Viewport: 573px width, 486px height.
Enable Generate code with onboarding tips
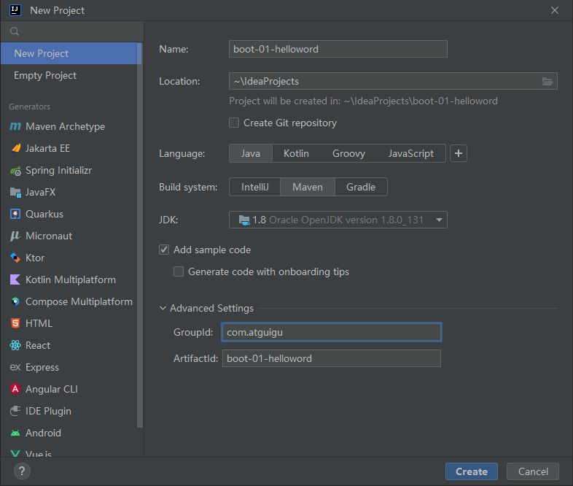(x=179, y=271)
